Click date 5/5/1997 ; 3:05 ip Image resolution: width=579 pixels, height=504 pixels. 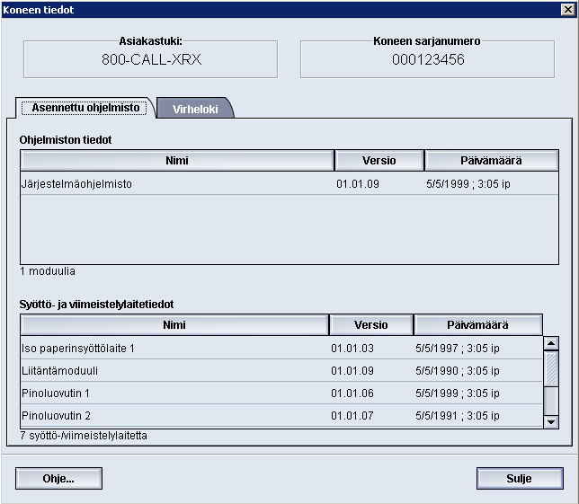click(457, 349)
